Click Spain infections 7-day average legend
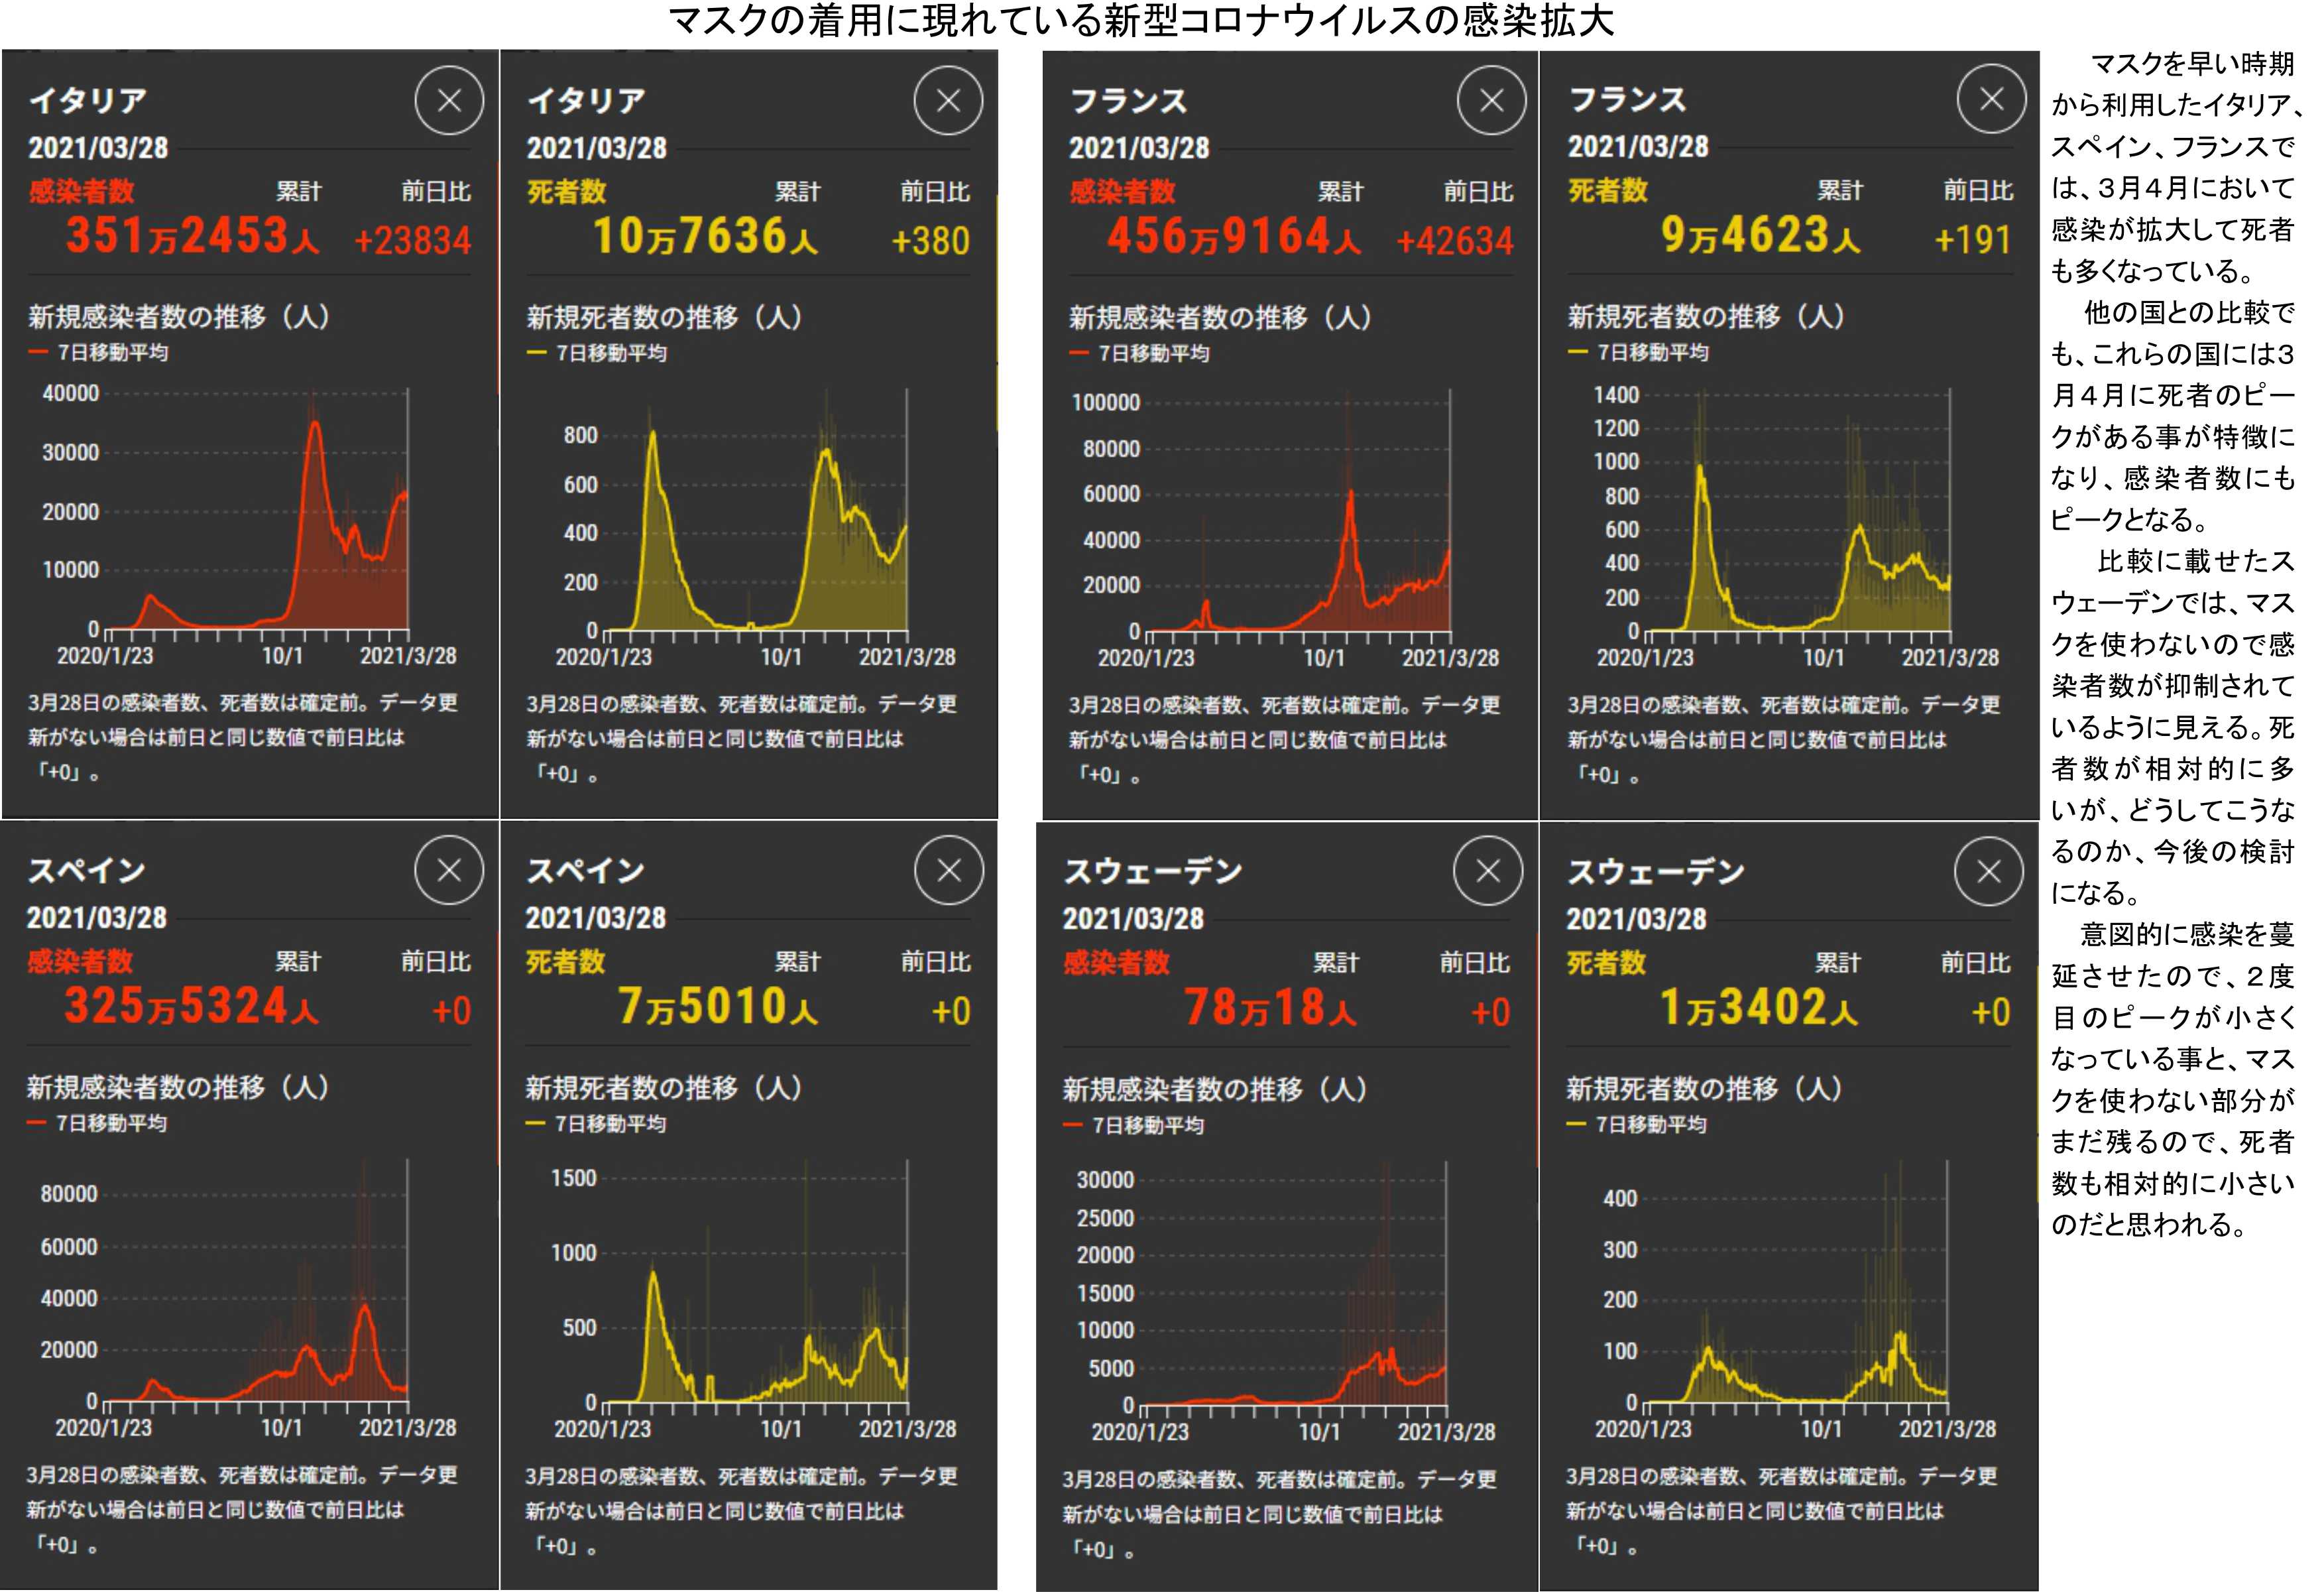 (x=98, y=1123)
